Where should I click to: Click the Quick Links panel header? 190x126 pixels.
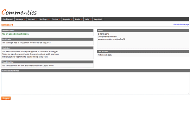[x=143, y=51]
